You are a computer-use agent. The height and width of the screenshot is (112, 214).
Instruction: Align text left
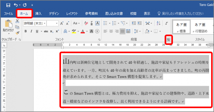pyautogui.click(x=105, y=31)
